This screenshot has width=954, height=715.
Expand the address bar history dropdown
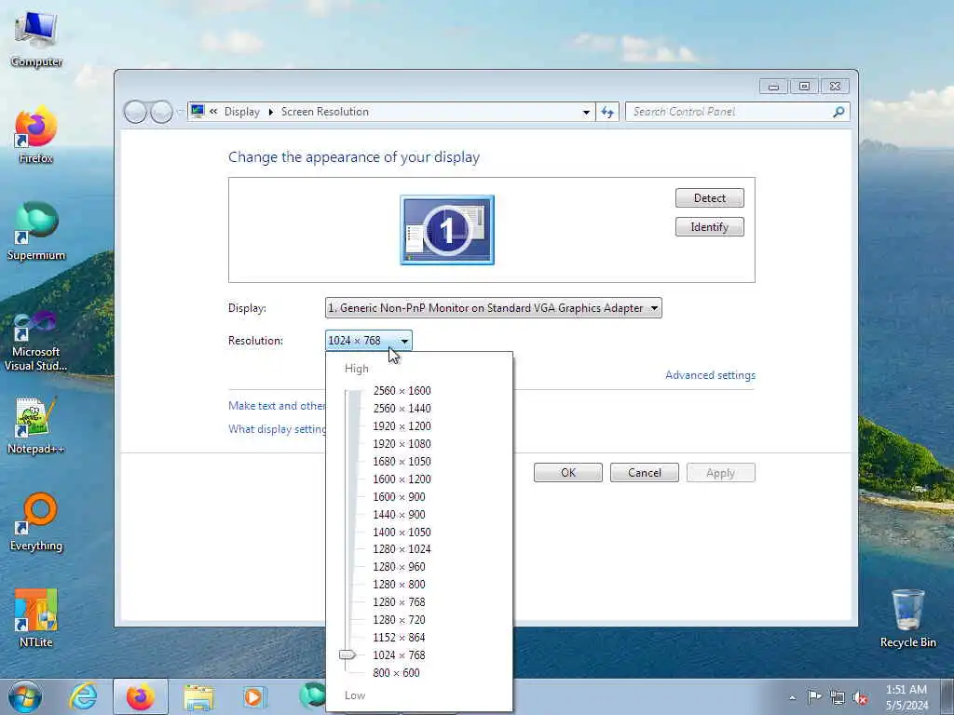586,112
